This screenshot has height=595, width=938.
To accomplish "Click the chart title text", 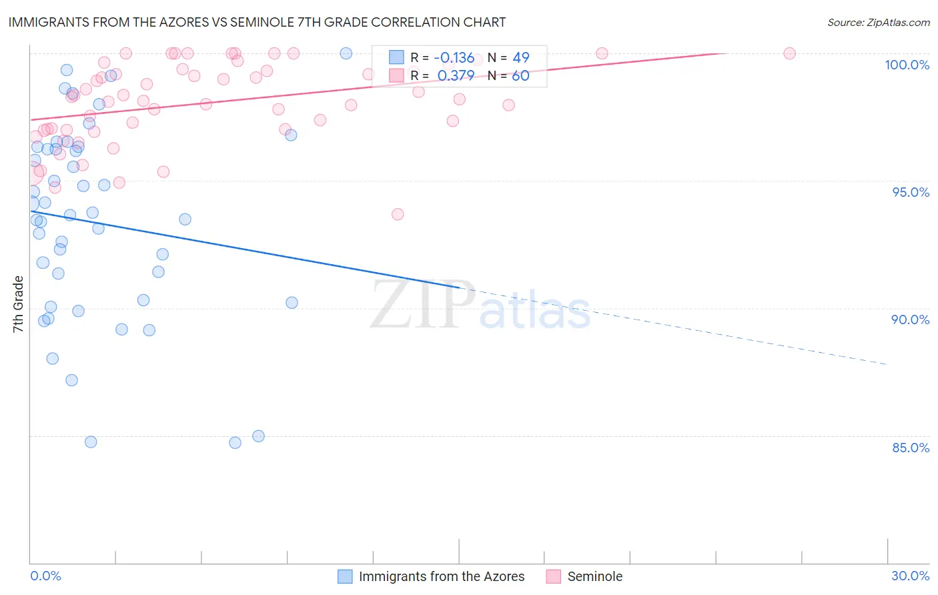I will (x=257, y=22).
